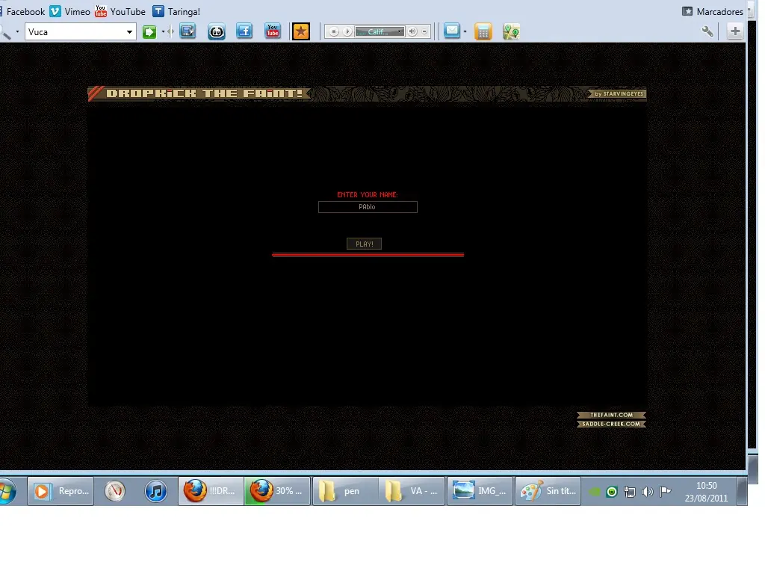765x574 pixels.
Task: Open the Vimeo bookmark
Action: coord(70,11)
